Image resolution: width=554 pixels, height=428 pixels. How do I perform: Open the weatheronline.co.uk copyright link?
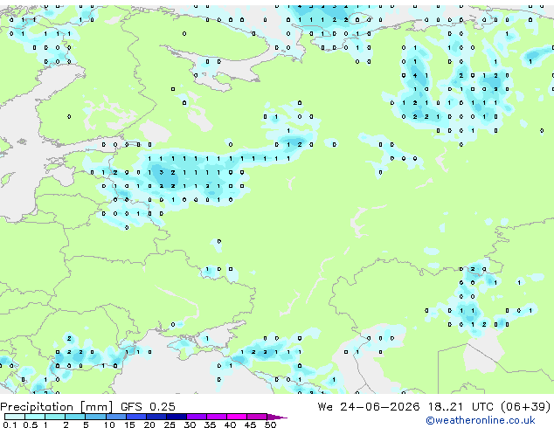[481, 420]
